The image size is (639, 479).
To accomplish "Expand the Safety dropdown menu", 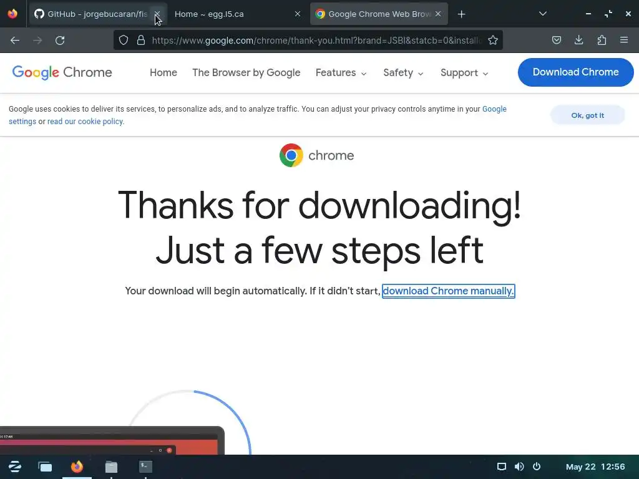I will (404, 72).
